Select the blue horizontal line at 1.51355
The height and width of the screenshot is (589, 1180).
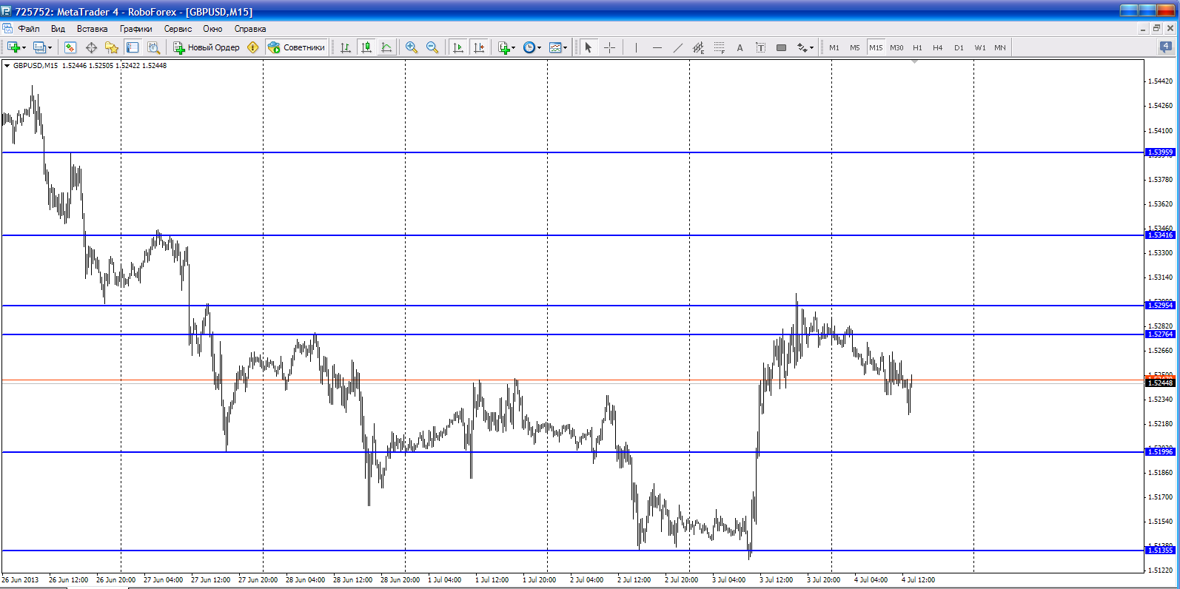(x=573, y=551)
